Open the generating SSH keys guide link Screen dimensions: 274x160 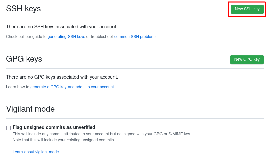(x=66, y=37)
